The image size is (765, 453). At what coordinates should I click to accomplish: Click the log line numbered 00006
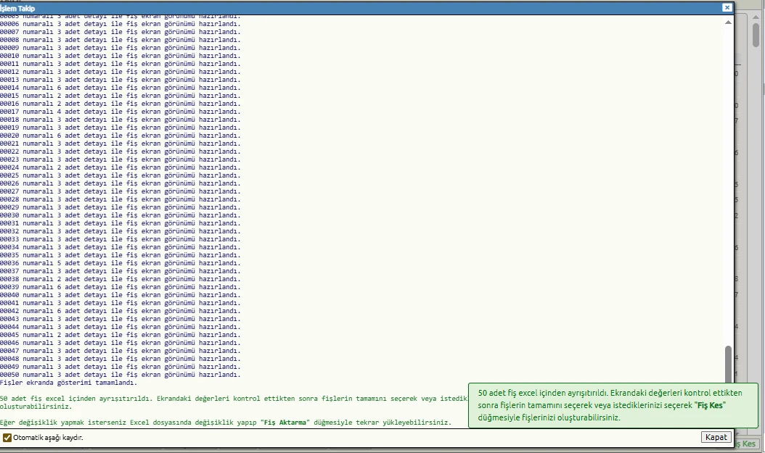point(120,24)
